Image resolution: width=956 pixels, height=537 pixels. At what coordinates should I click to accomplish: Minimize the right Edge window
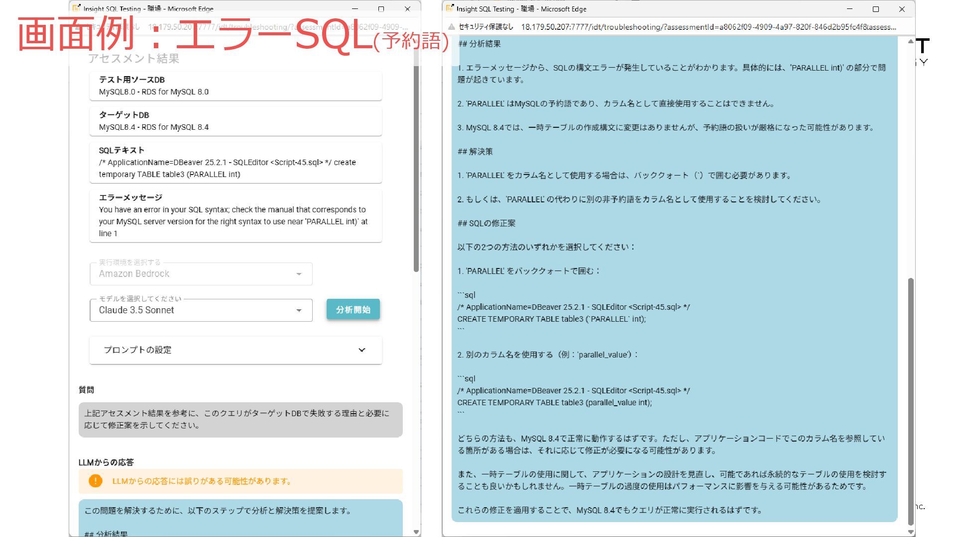850,9
